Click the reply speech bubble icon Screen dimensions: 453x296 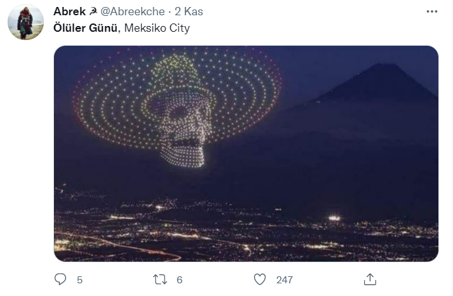[x=61, y=279]
